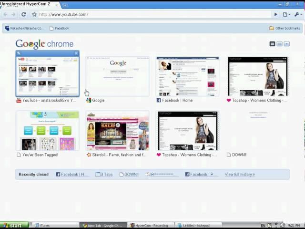Click the DOWN!! title under the blank thumbnail
The image size is (305, 229).
click(x=239, y=155)
